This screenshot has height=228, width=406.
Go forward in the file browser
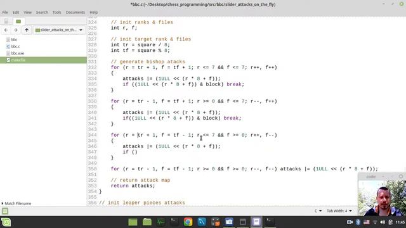click(15, 30)
